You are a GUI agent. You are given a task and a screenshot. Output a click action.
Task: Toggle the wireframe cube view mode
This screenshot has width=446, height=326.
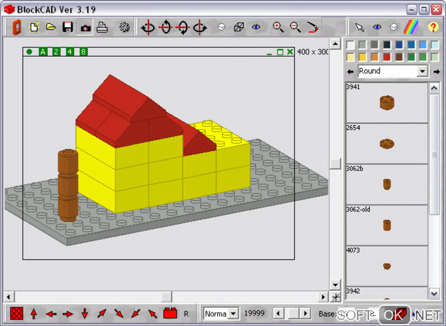click(x=239, y=27)
